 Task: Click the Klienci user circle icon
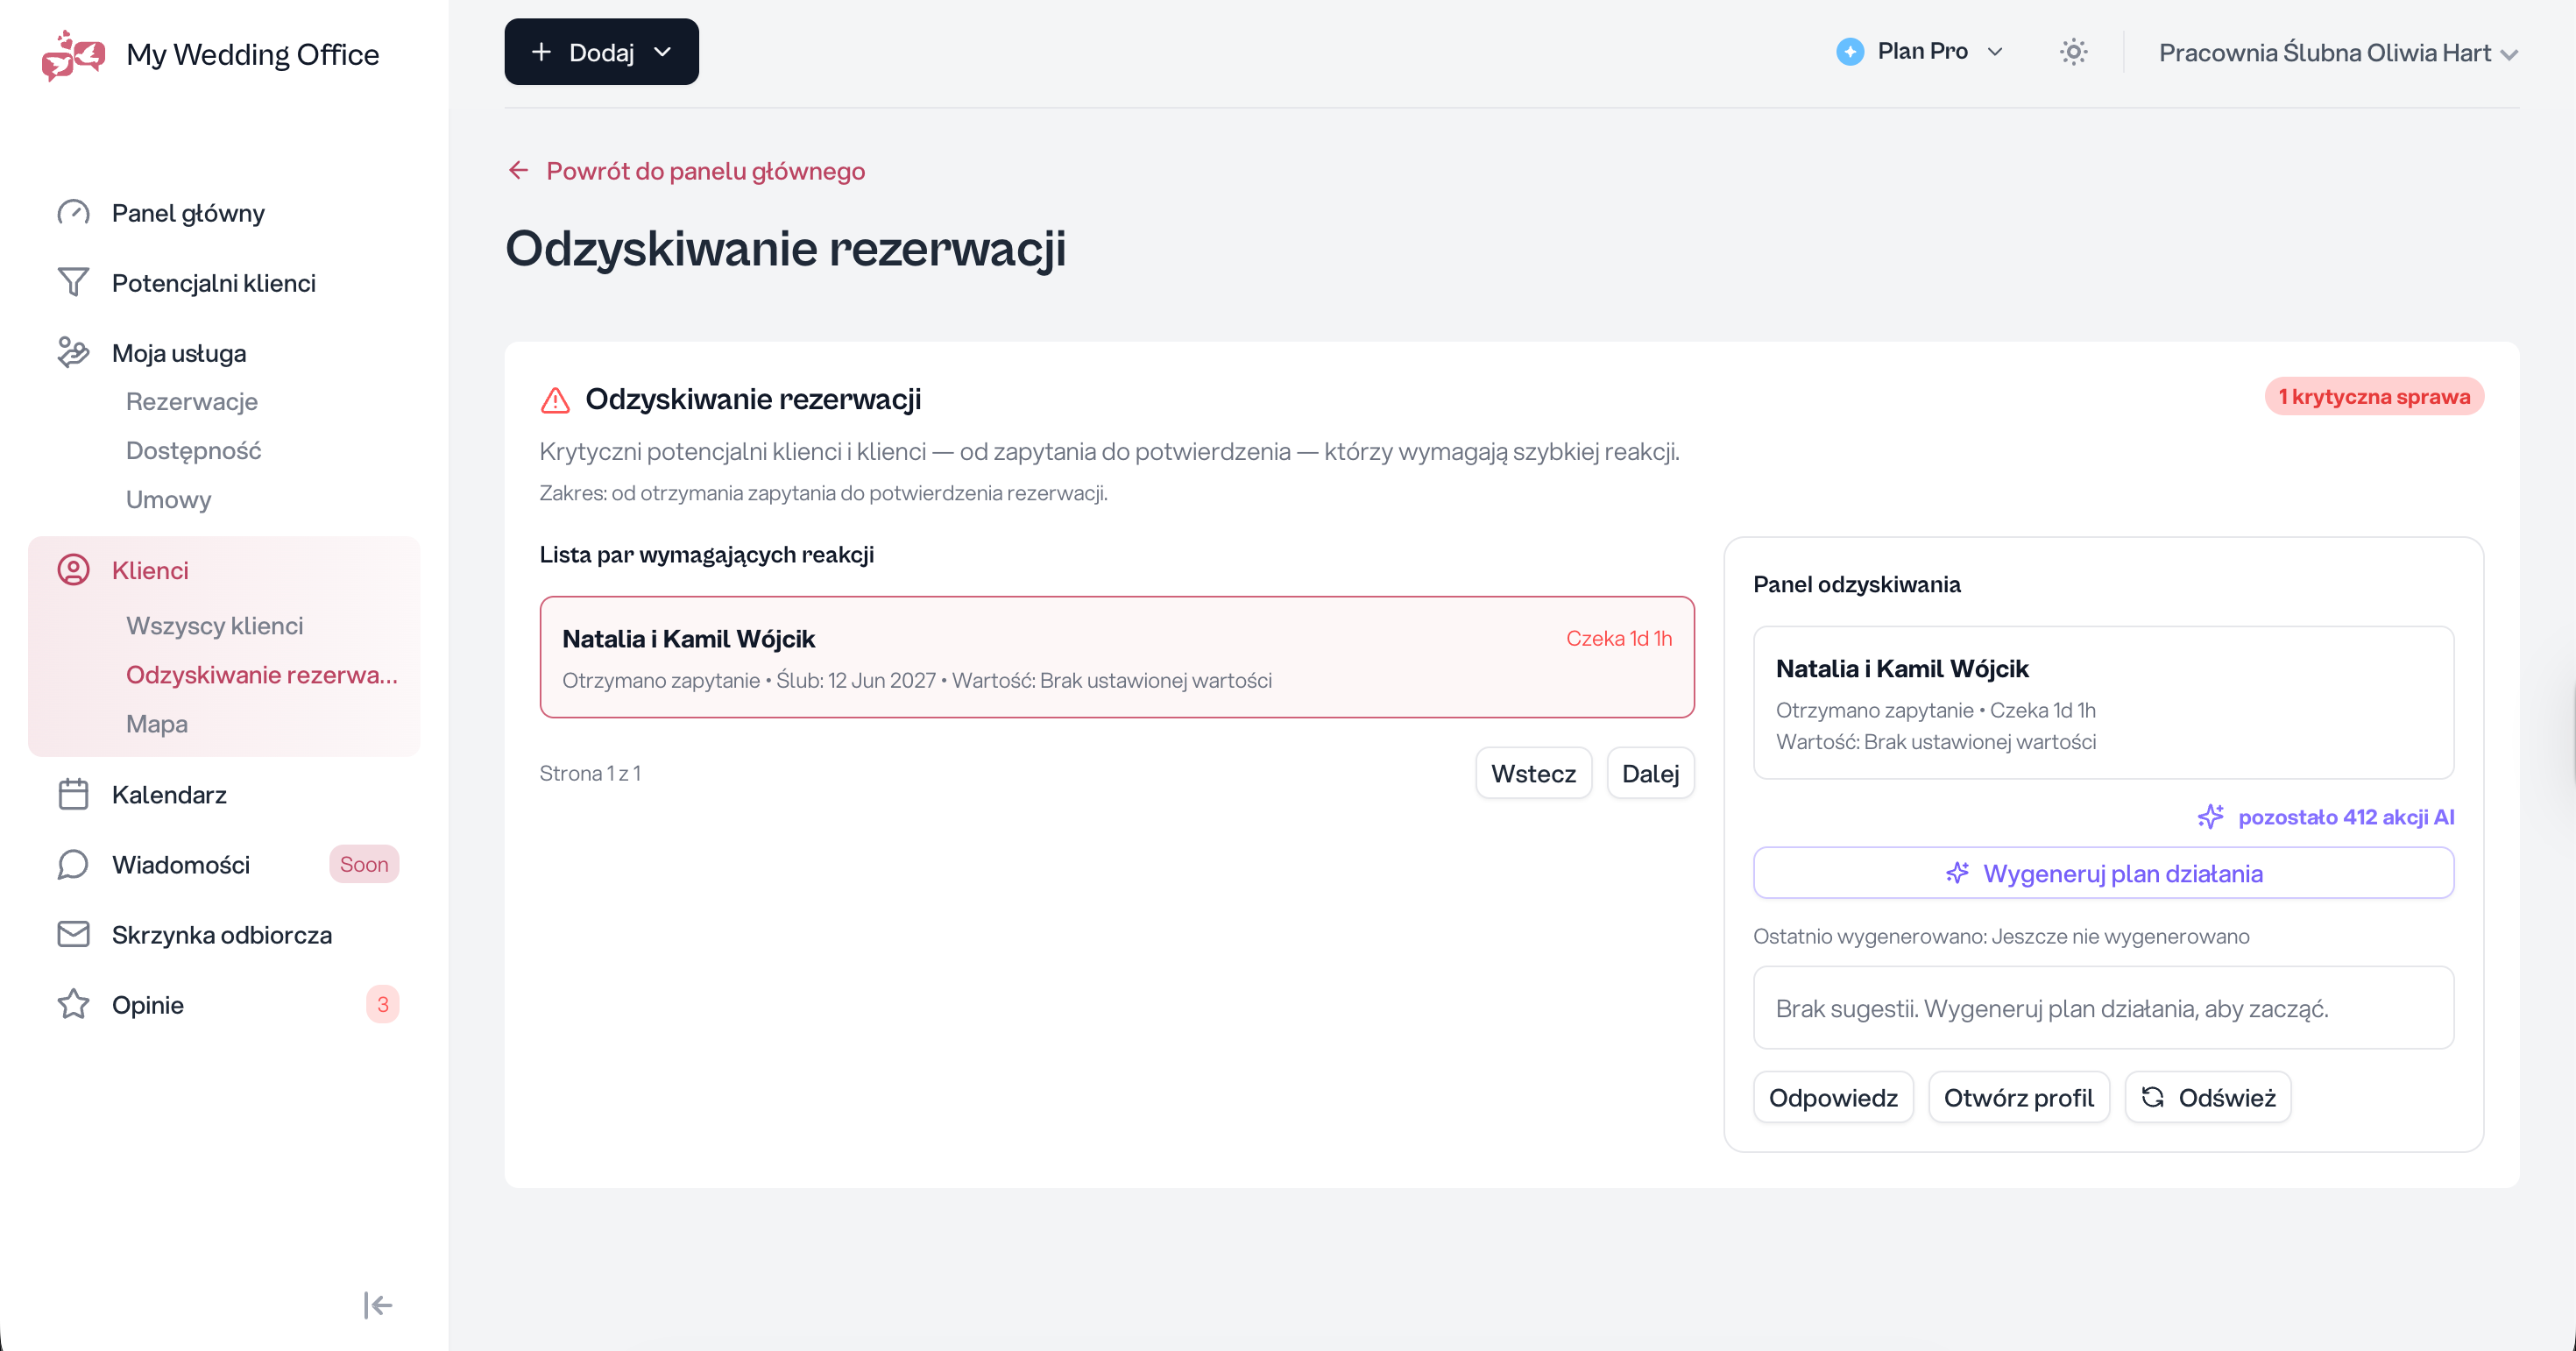(73, 570)
